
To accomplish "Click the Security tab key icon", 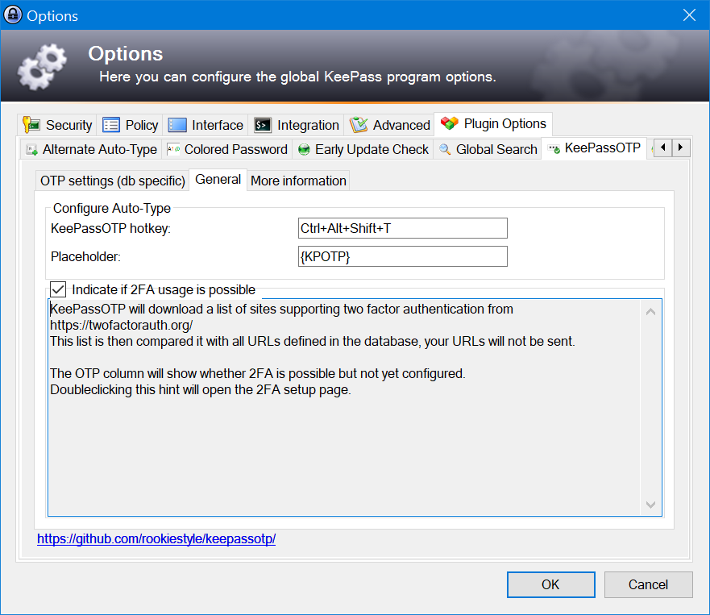I will [31, 125].
